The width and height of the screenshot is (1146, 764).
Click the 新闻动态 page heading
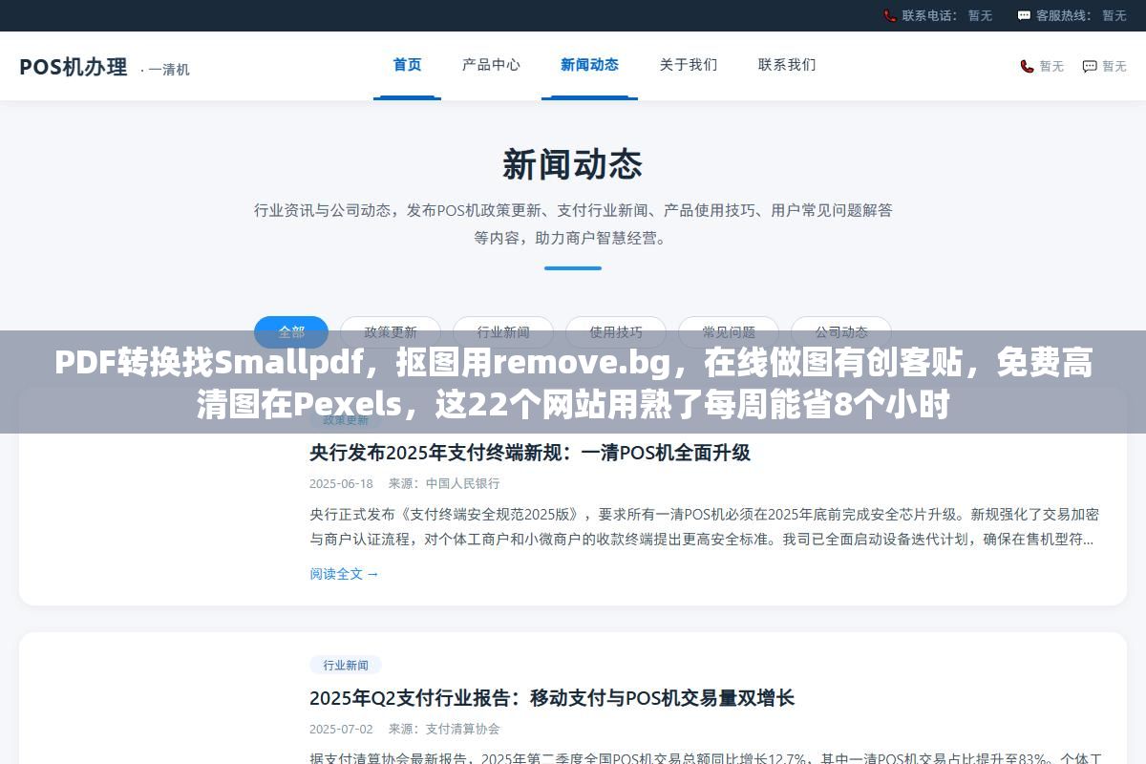[573, 165]
